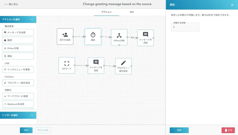Screen dimensions: 238x135
Task: Open the アクション tab
Action: [106, 12]
